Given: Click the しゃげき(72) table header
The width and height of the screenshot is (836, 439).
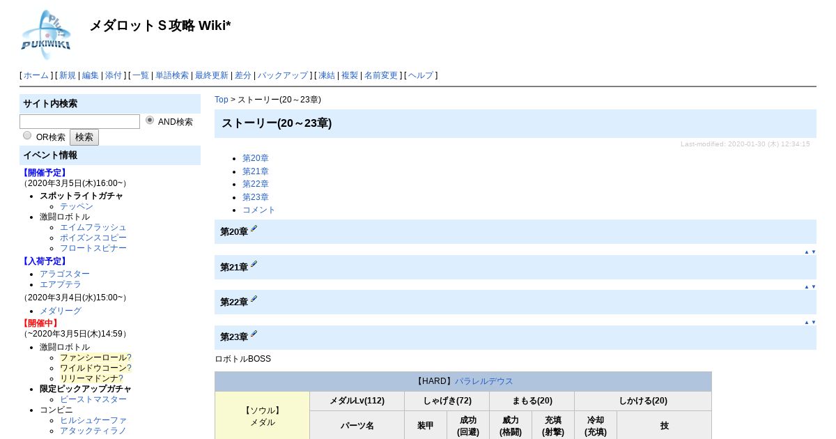Looking at the screenshot, I should pos(447,401).
